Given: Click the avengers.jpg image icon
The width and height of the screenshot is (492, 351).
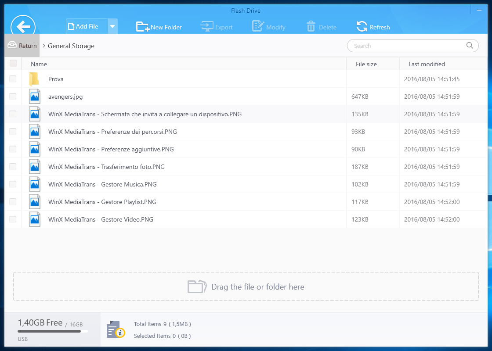Looking at the screenshot, I should (x=35, y=97).
